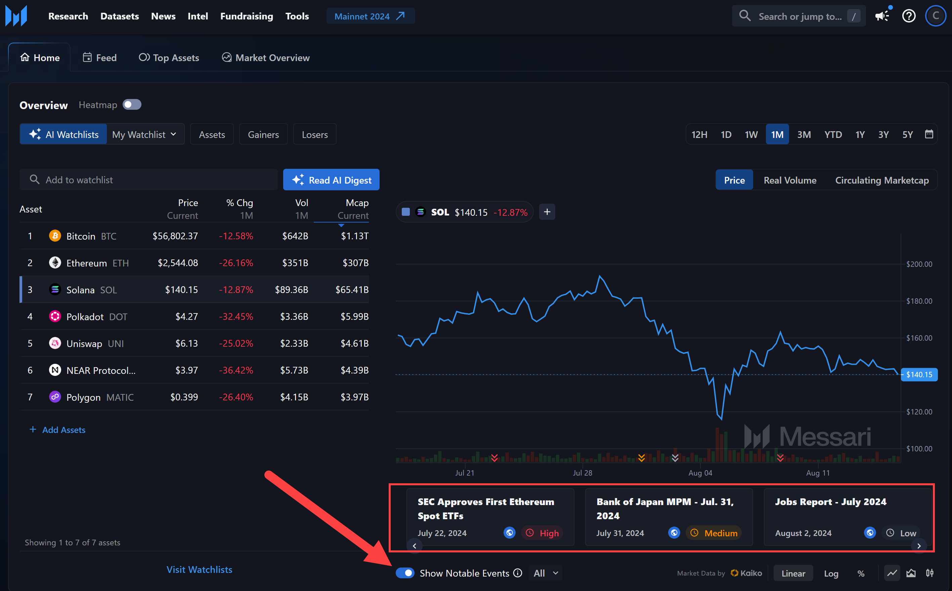Switch to the Feed tab
952x591 pixels.
100,57
